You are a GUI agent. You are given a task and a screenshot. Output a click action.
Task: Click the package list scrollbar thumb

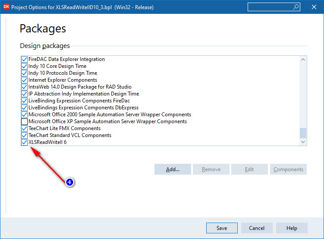tap(303, 133)
